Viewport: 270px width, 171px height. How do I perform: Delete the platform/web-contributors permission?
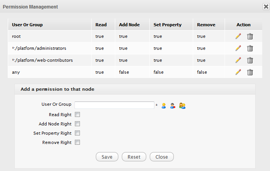(250, 60)
